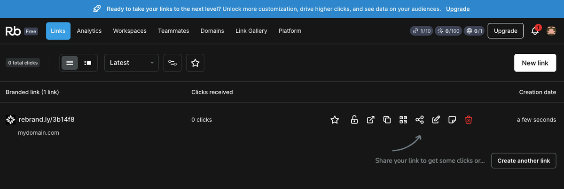Favorite the rebrand.ly/3b14f8 link with the star
This screenshot has height=189, width=564.
tap(335, 120)
